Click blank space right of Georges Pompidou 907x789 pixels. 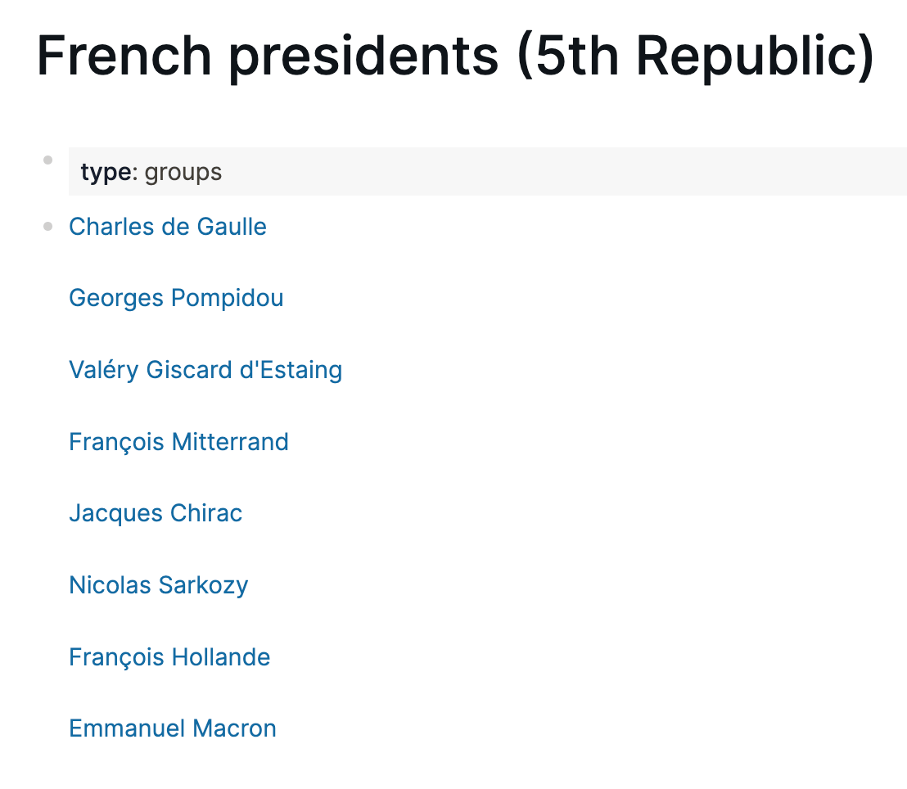click(573, 298)
